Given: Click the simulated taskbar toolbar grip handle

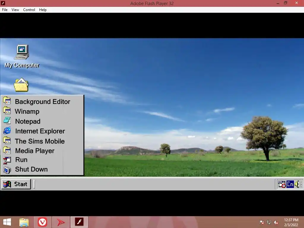Looking at the screenshot, I should click(34, 184).
